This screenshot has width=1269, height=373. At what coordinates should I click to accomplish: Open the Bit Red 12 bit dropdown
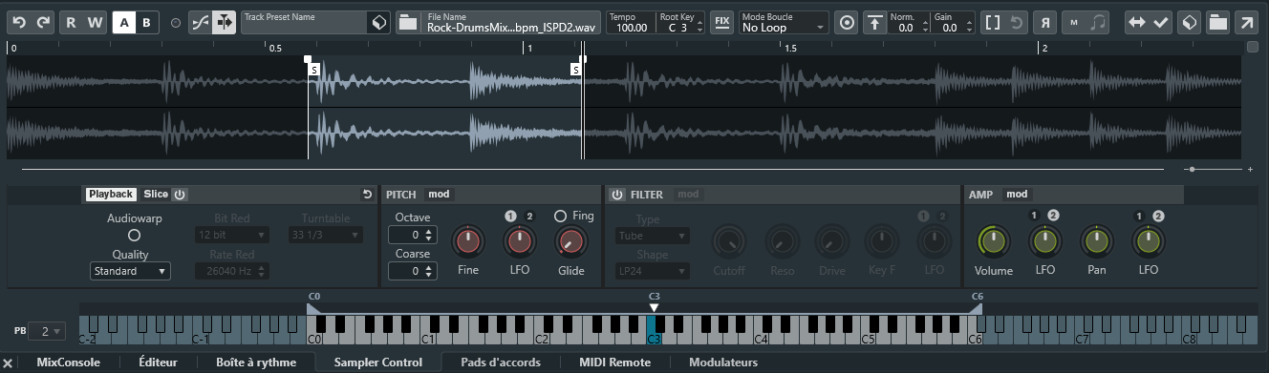click(x=231, y=234)
